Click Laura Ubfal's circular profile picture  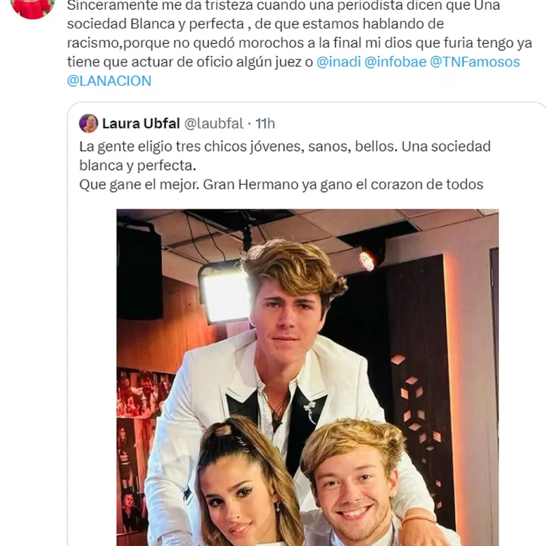(89, 122)
